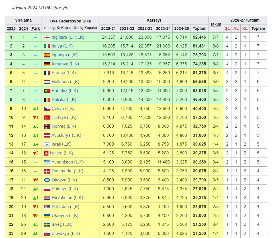
Task: Open Hollanda's league link (L)
Action: pos(71,82)
